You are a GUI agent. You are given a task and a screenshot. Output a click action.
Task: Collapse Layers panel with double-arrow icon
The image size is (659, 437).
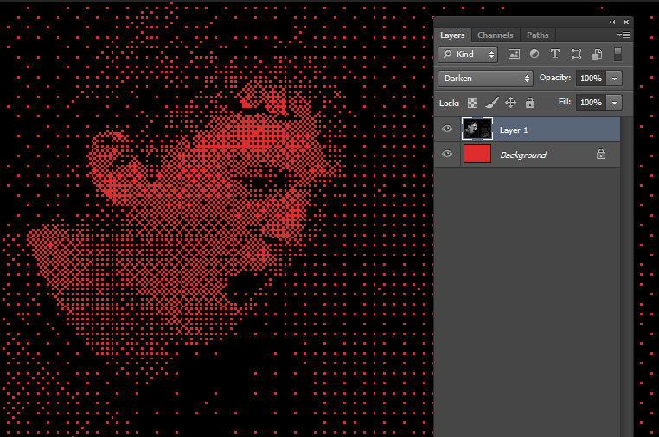pos(611,22)
